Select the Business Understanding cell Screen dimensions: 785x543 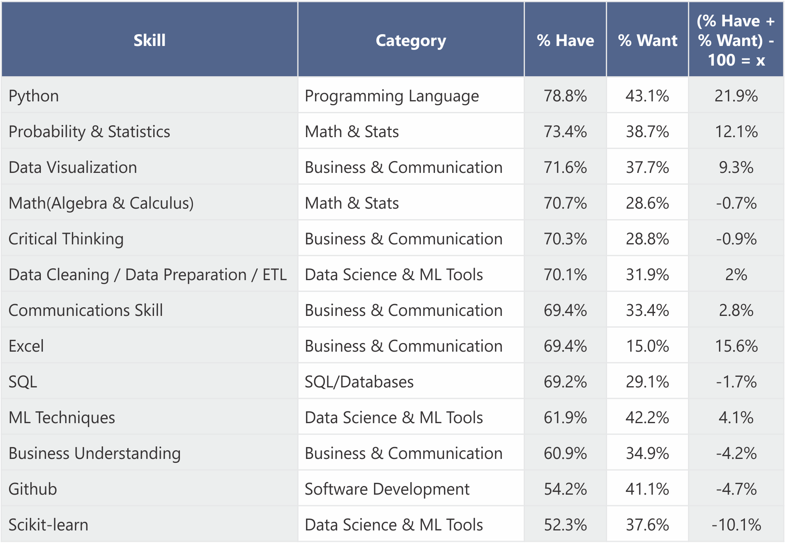click(x=149, y=453)
